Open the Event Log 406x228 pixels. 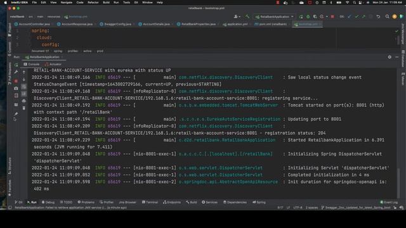point(389,202)
